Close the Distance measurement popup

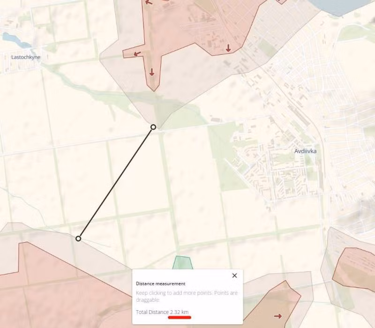235,276
